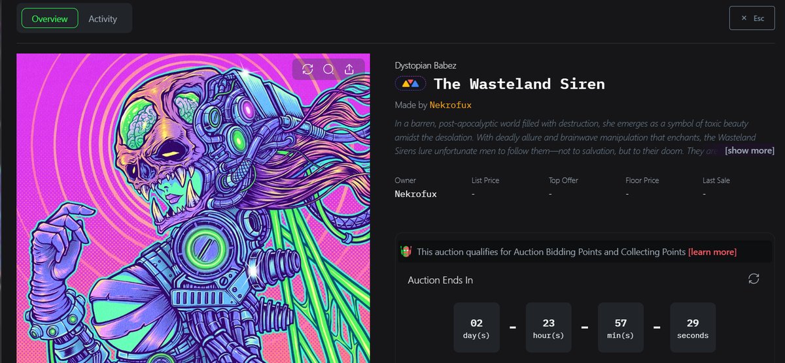Viewport: 785px width, 363px height.
Task: Open the Auction Bidding Points learn more link
Action: pyautogui.click(x=712, y=251)
